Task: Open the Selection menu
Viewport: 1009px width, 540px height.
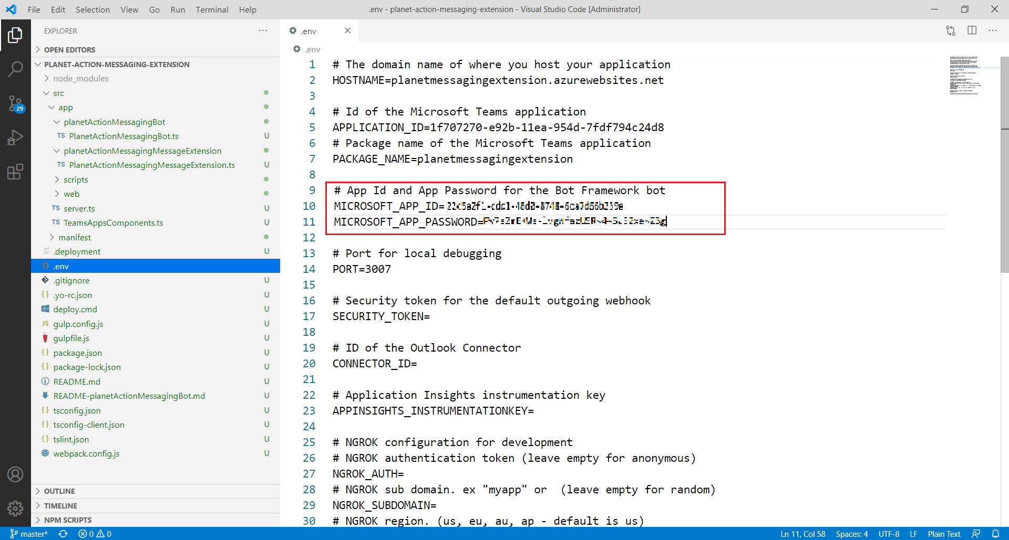Action: pos(92,9)
